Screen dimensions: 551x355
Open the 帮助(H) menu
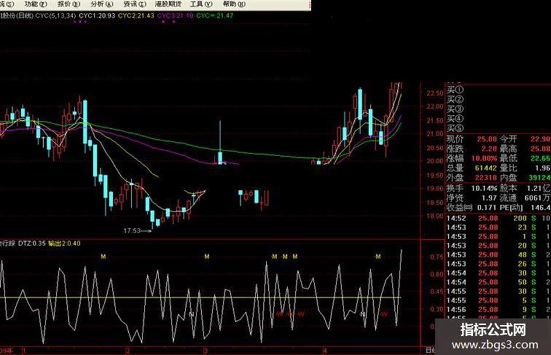pyautogui.click(x=234, y=4)
